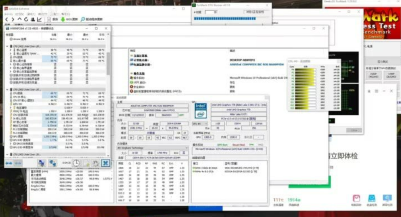Click the blue monitor icon in the bottom right

click(x=387, y=198)
